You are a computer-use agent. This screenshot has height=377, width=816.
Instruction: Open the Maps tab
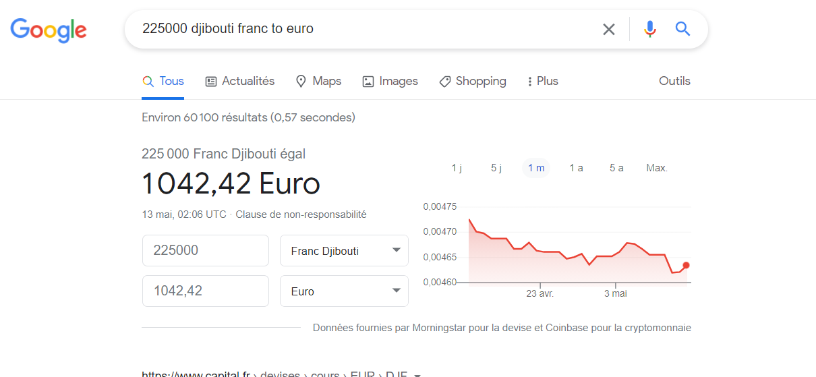point(318,81)
